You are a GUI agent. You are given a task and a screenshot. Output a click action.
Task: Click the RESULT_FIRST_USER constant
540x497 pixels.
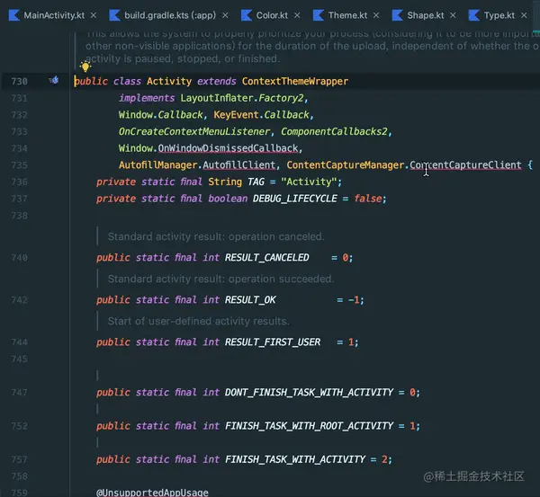coord(273,342)
